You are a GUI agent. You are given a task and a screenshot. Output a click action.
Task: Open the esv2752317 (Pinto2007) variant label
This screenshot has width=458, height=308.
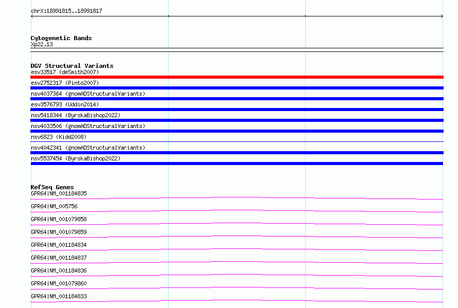pos(65,83)
